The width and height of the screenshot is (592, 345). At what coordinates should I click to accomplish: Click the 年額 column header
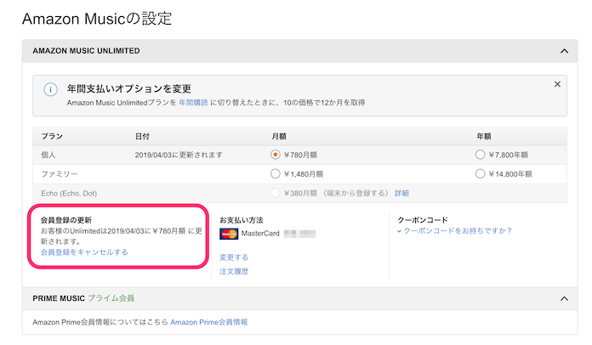coord(484,137)
